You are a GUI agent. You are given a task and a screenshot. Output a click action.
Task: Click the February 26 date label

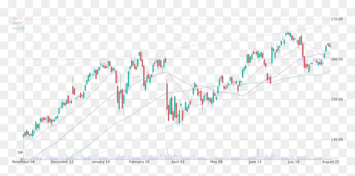tap(140, 162)
